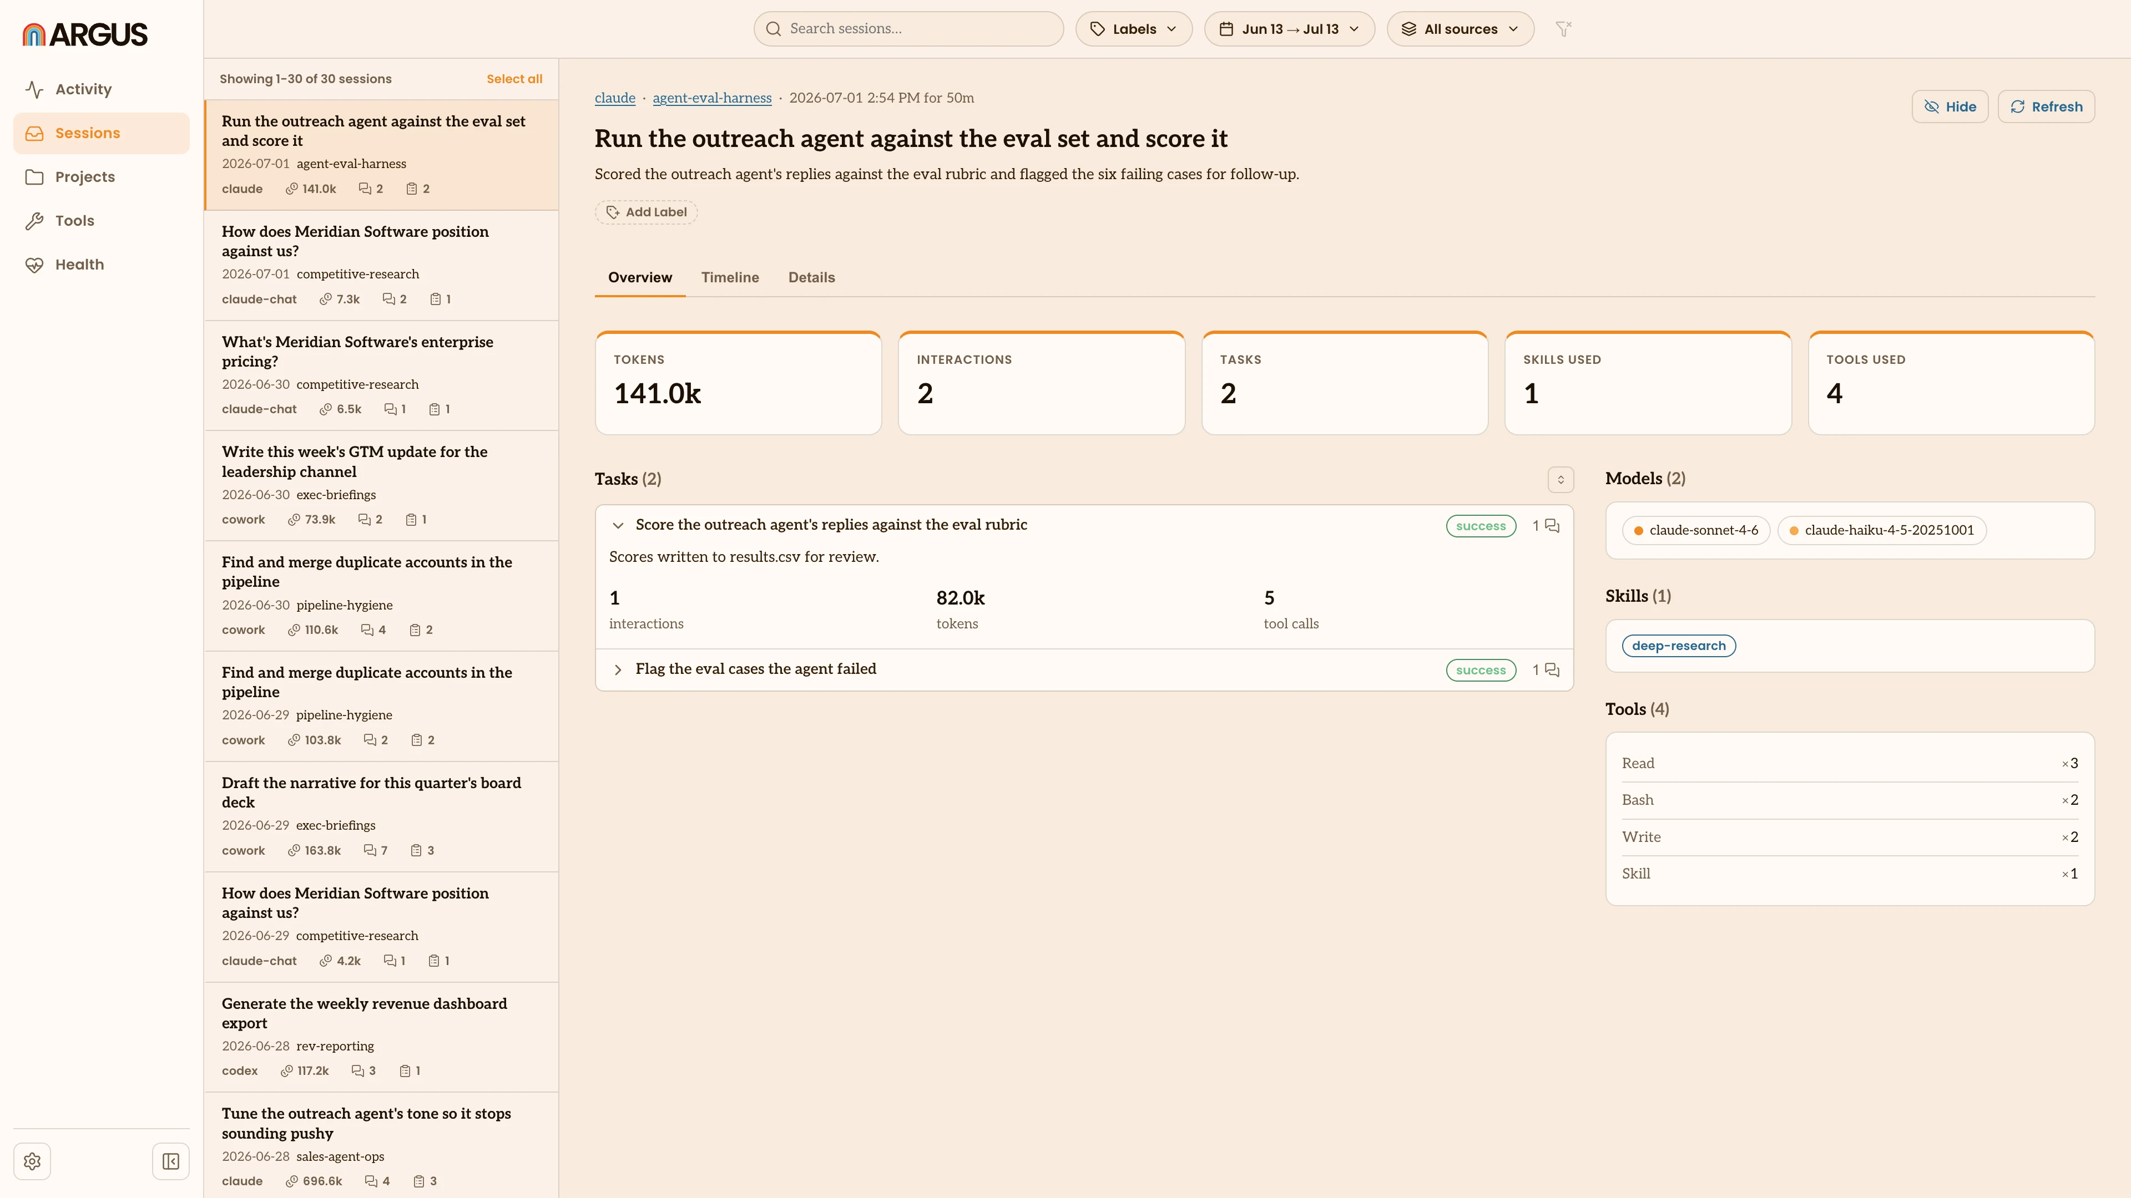Image resolution: width=2131 pixels, height=1198 pixels.
Task: Follow the claude source link
Action: [x=615, y=98]
